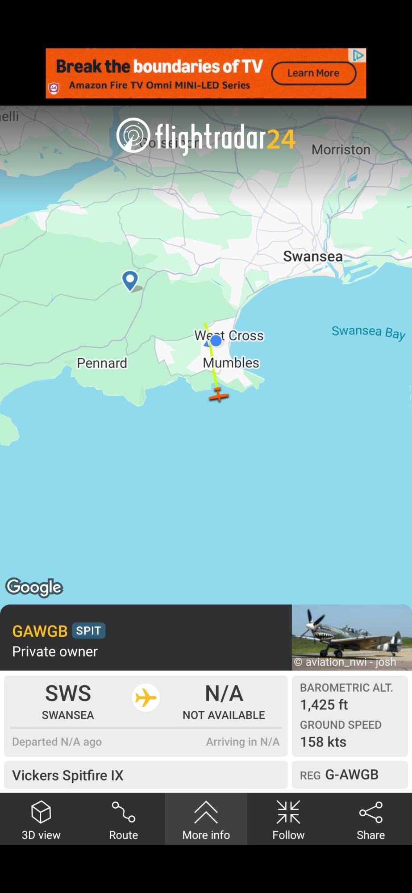
Task: Tap the Share icon
Action: click(370, 812)
